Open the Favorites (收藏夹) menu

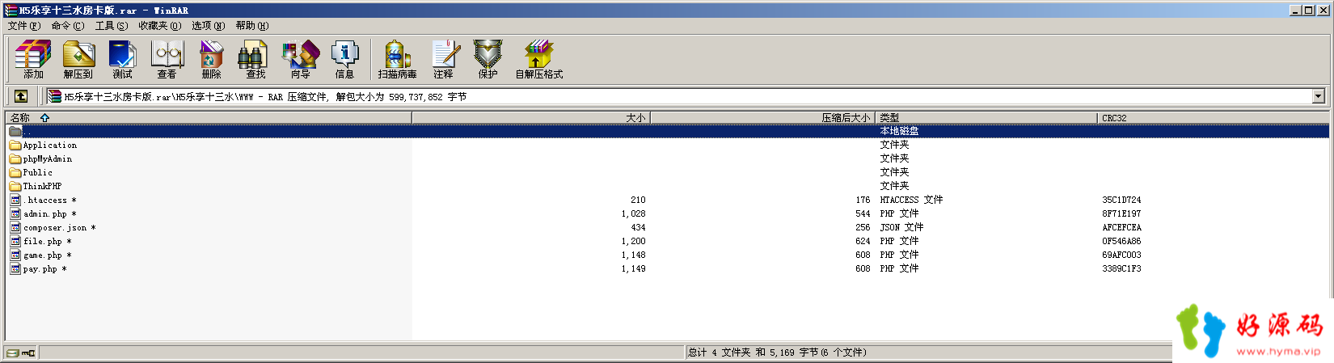tap(160, 26)
